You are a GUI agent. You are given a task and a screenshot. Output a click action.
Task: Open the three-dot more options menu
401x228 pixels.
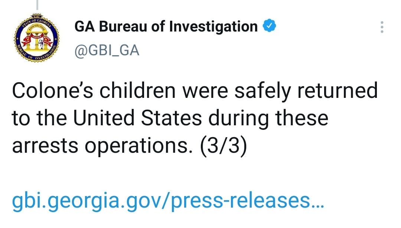(382, 27)
